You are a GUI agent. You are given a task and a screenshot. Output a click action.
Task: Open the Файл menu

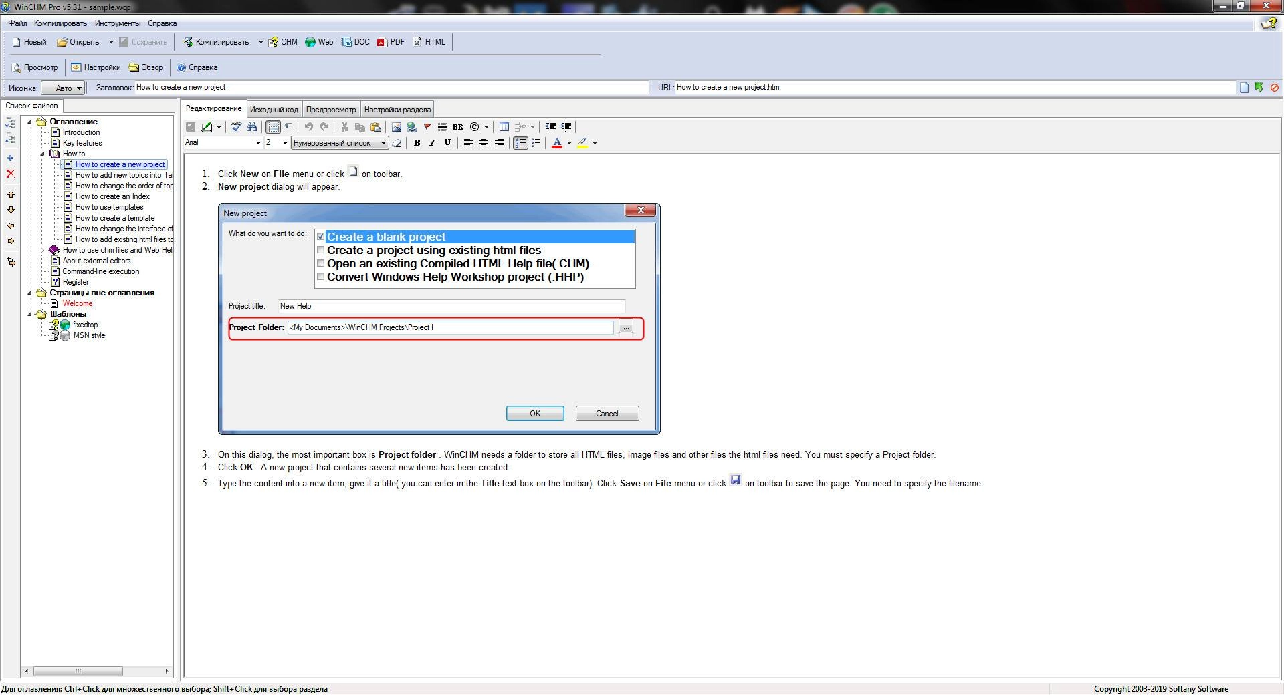pyautogui.click(x=18, y=23)
